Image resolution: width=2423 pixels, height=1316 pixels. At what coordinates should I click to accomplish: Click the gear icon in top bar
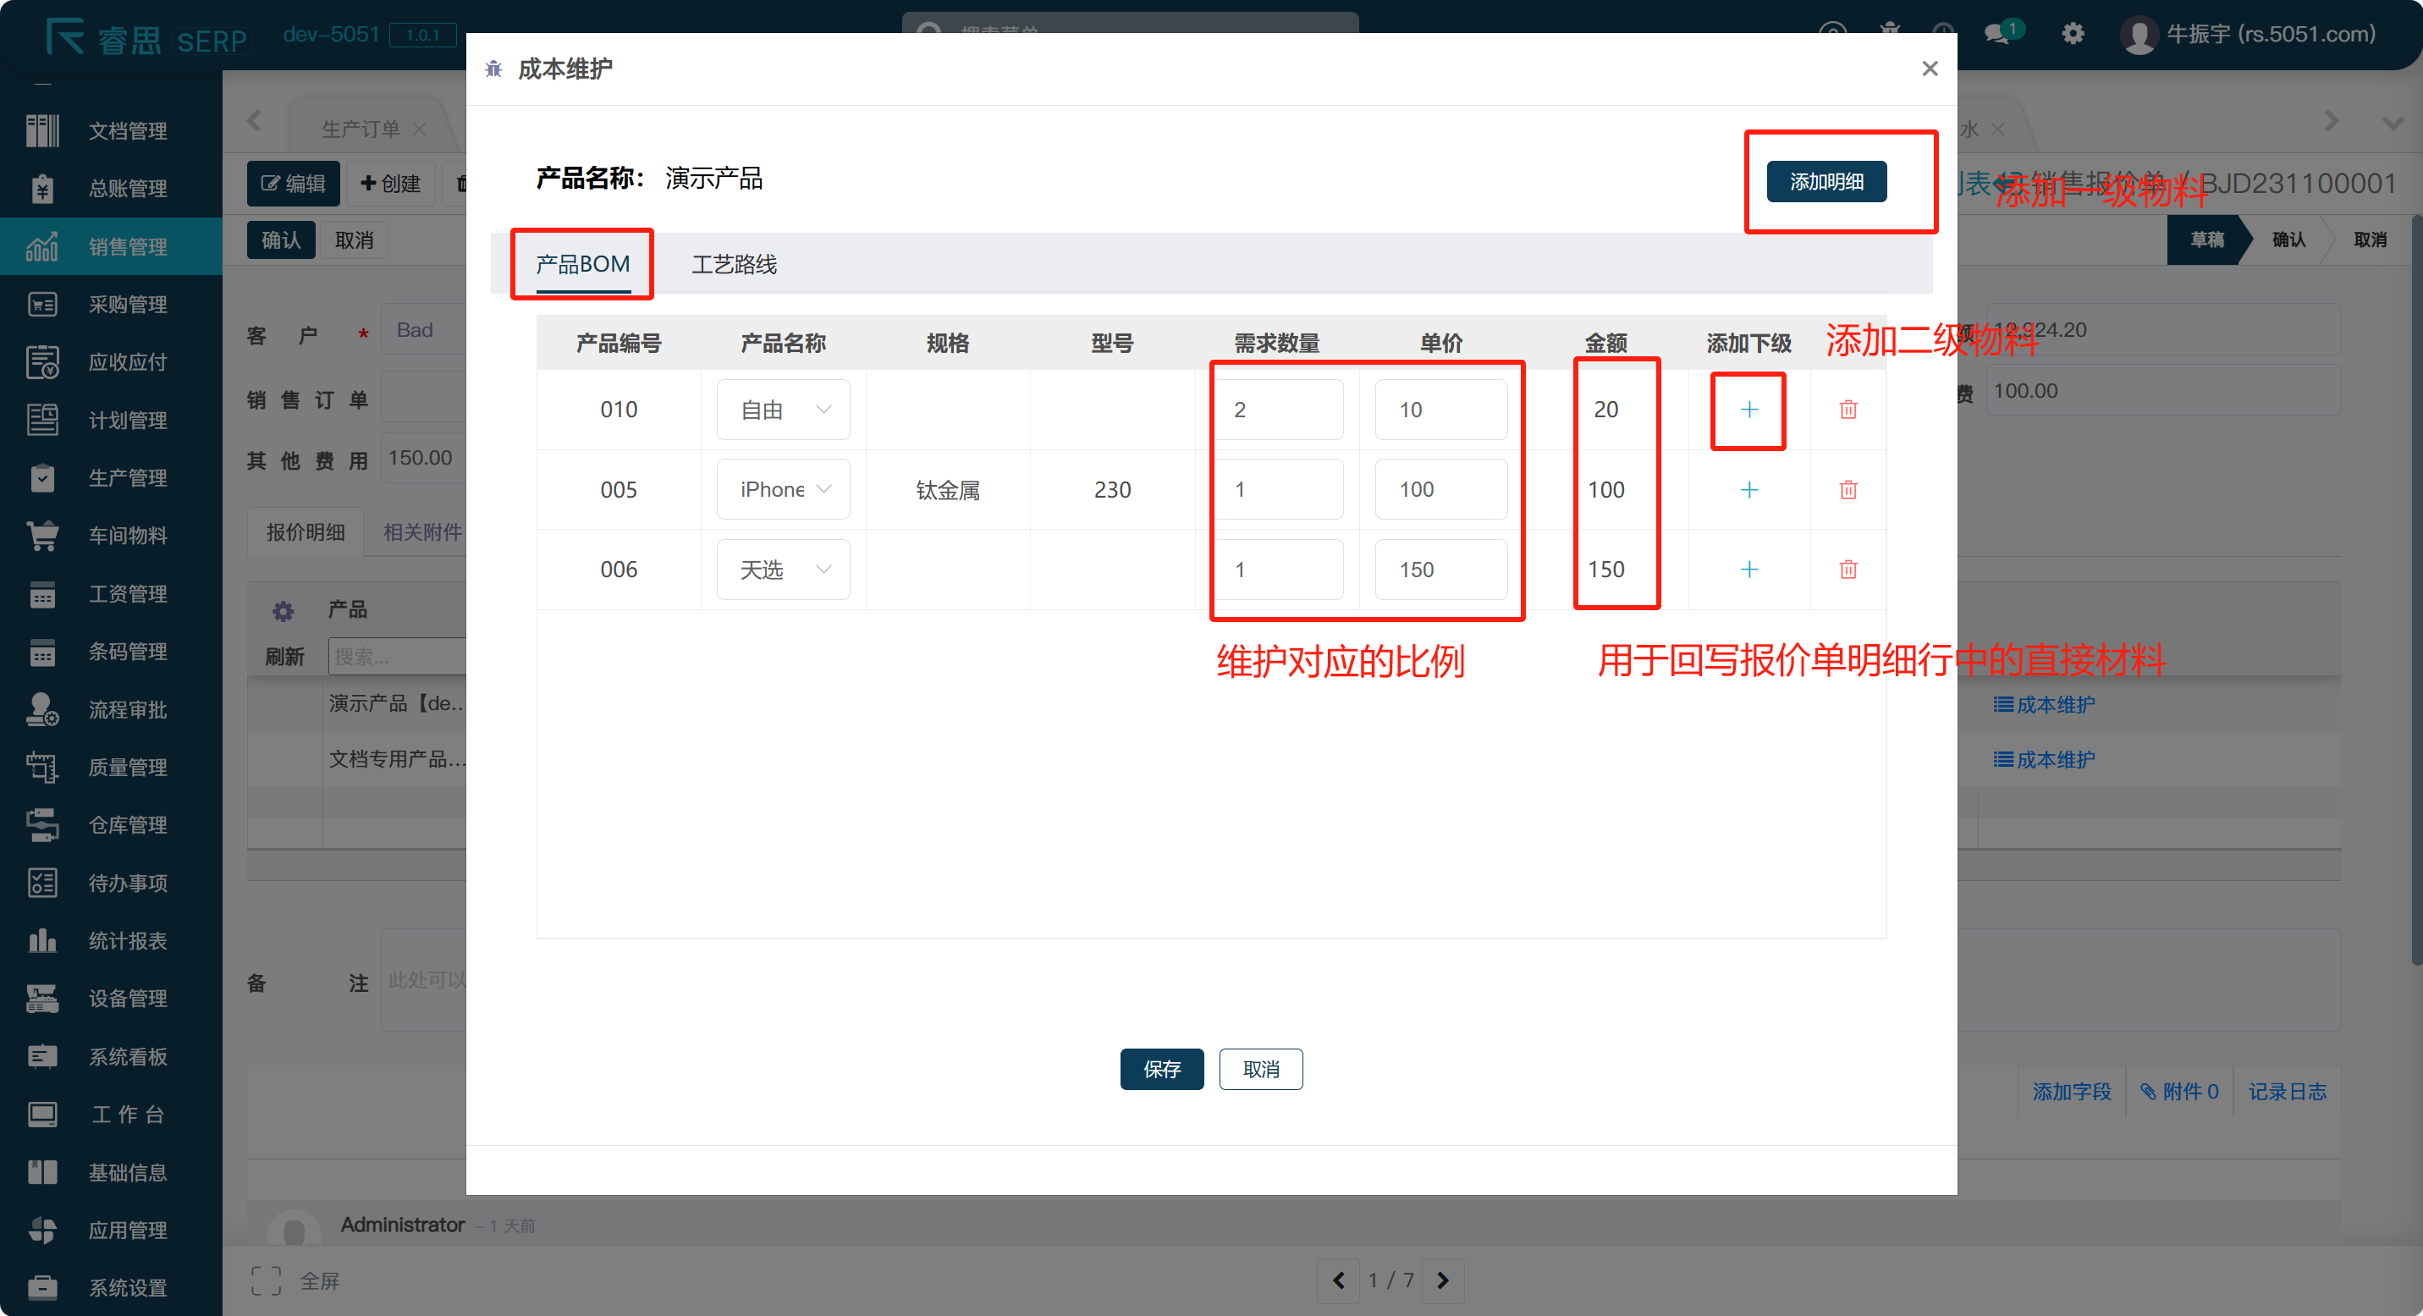2072,34
